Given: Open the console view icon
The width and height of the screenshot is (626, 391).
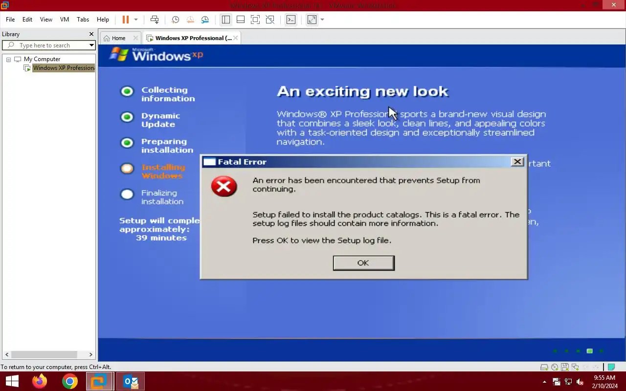Looking at the screenshot, I should tap(291, 20).
